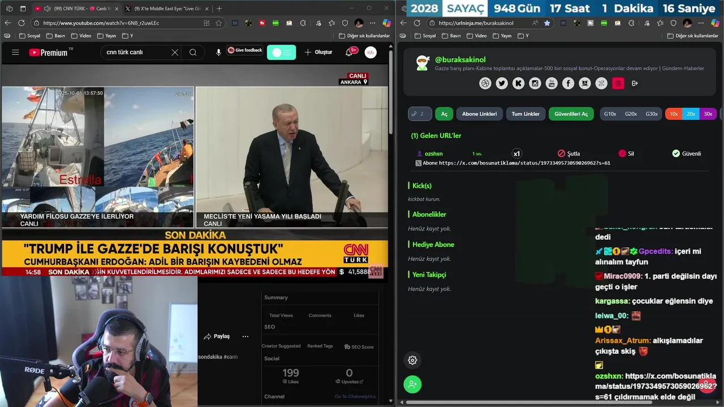
Task: Select the Tum Linkler filter
Action: click(525, 114)
